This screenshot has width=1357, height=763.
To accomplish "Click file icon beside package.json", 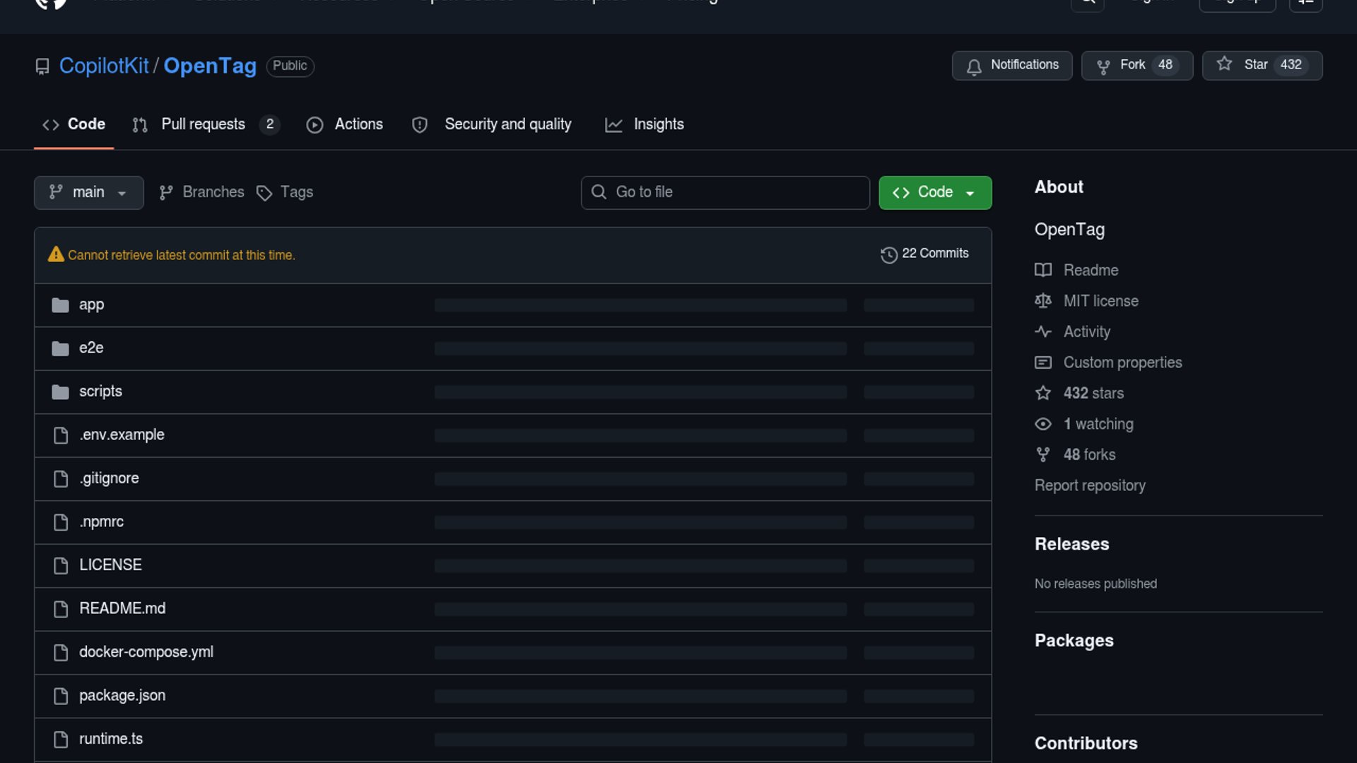I will pos(61,696).
